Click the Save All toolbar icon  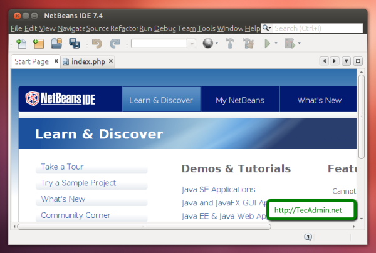74,43
